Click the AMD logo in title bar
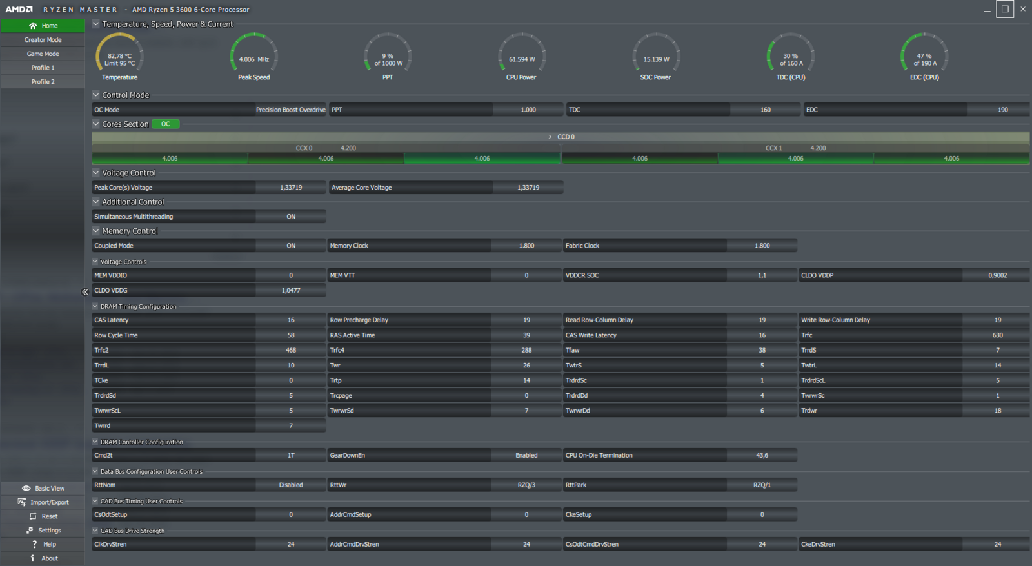The image size is (1032, 566). click(19, 9)
